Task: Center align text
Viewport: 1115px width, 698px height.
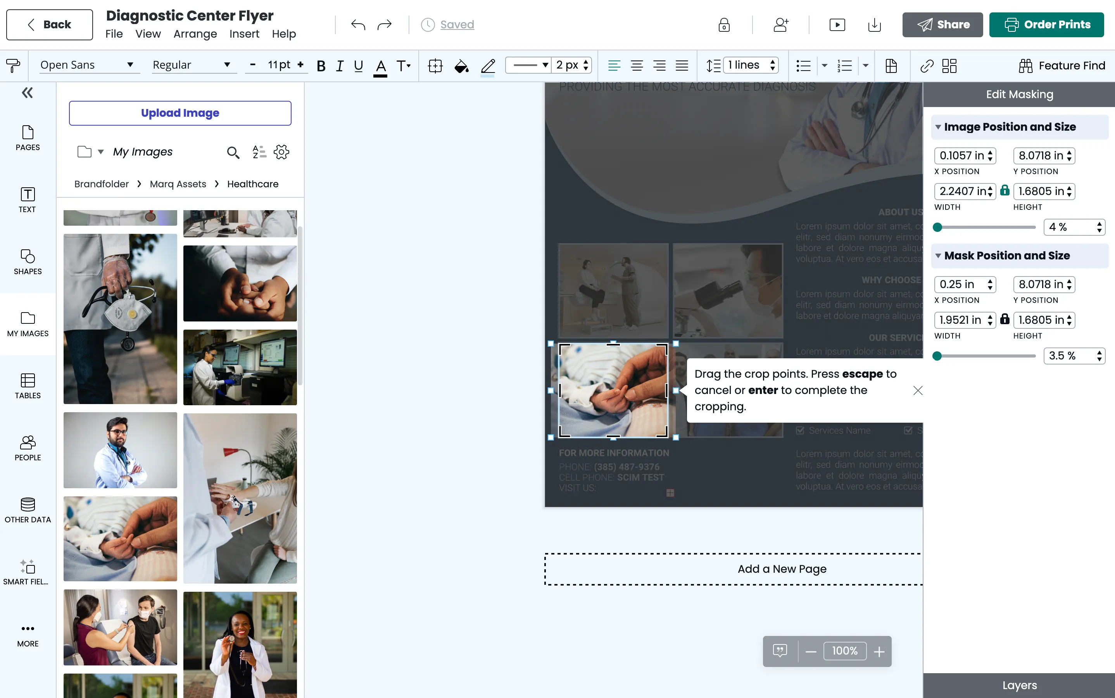Action: pos(637,66)
